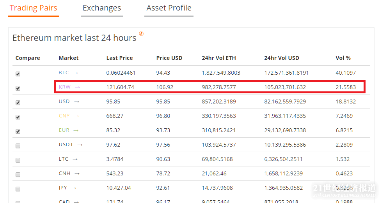Click the arrow icon next to EUR

[x=76, y=130]
